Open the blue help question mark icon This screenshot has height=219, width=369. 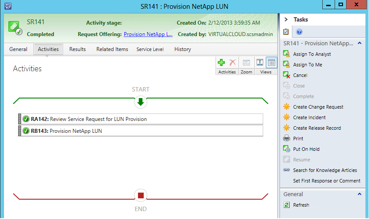[299, 32]
